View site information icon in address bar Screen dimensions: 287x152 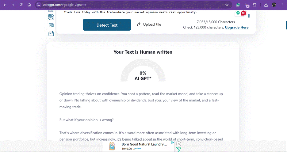[x=39, y=5]
